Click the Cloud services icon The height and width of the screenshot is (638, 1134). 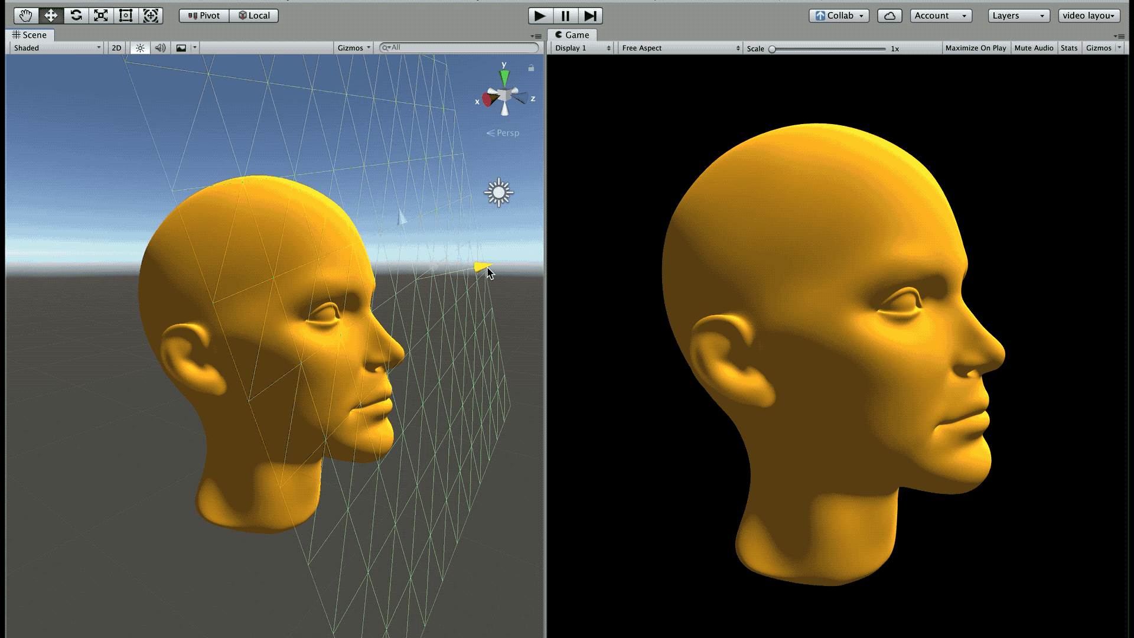click(x=889, y=15)
